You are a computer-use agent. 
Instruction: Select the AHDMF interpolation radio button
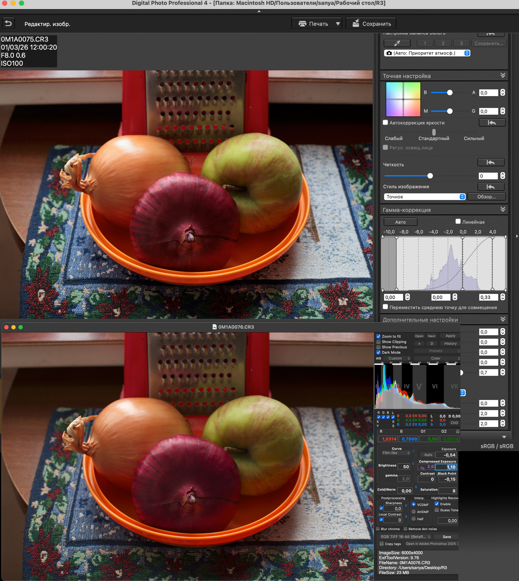tap(414, 512)
